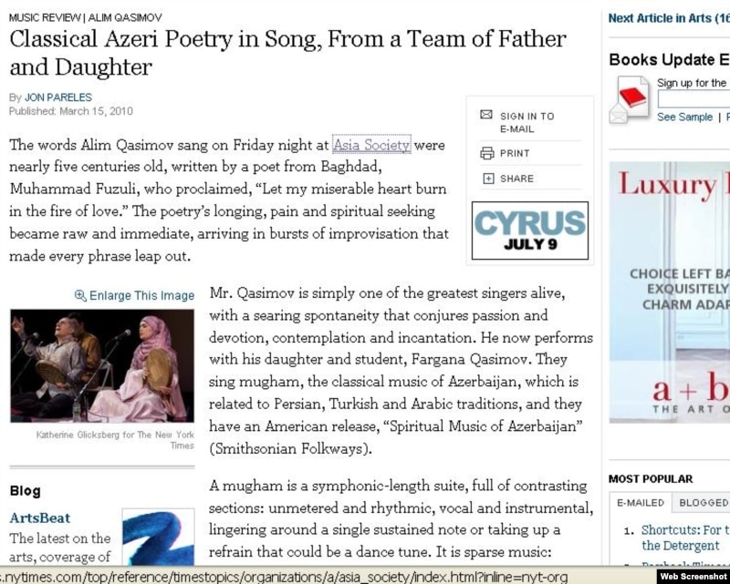
Task: Select the E-Mailed tab
Action: point(641,502)
